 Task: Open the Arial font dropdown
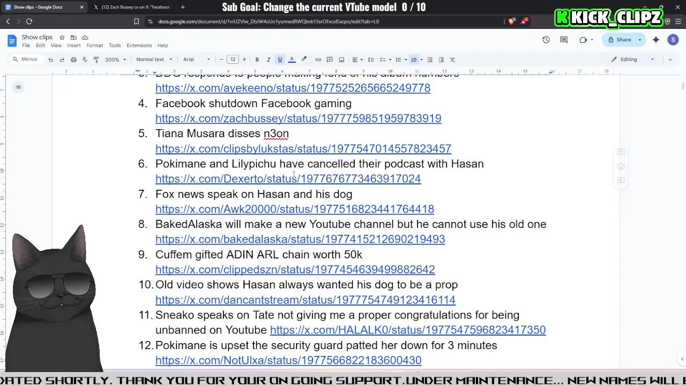point(197,60)
